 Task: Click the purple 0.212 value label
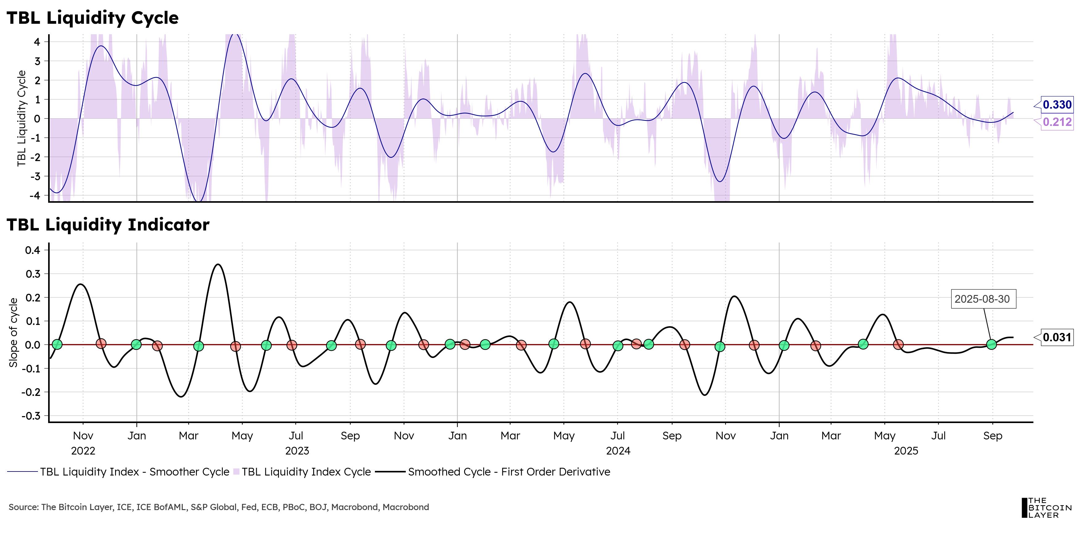1057,122
